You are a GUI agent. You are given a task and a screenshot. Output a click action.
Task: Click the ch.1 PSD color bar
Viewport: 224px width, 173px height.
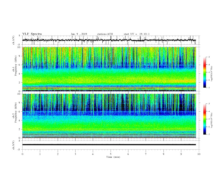click(x=204, y=72)
